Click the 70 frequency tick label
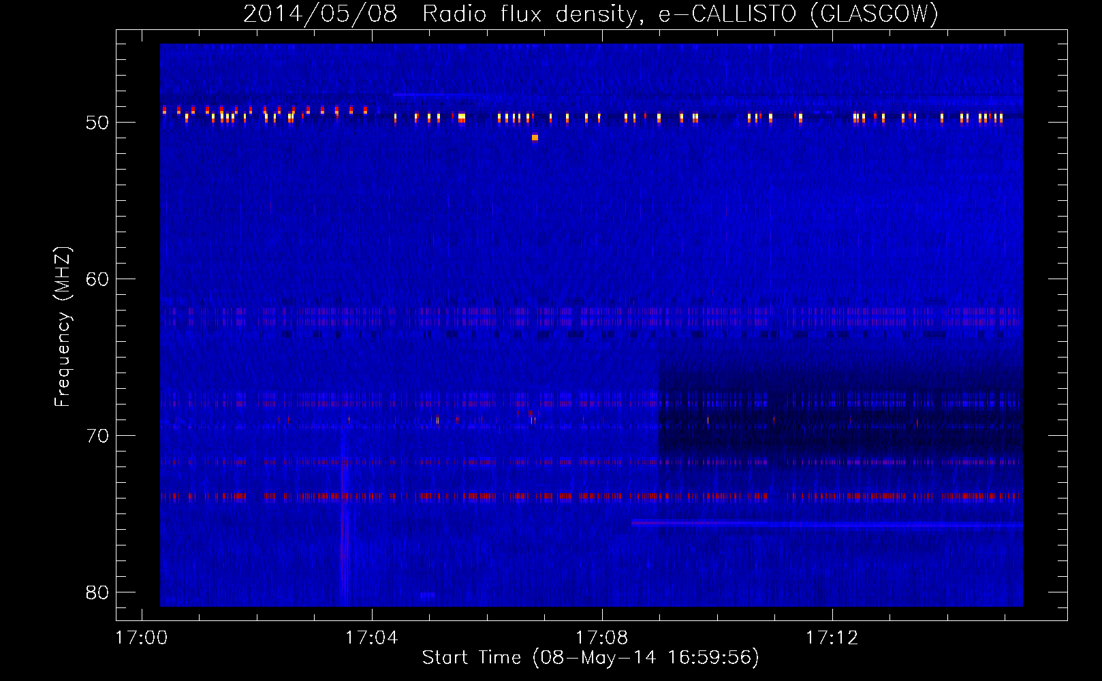The image size is (1102, 681). pyautogui.click(x=97, y=436)
